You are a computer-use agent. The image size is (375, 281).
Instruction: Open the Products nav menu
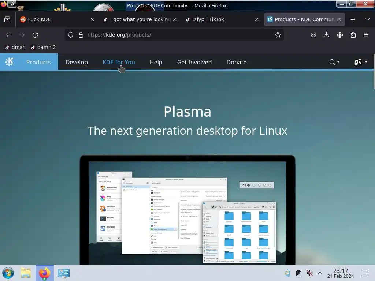[38, 62]
